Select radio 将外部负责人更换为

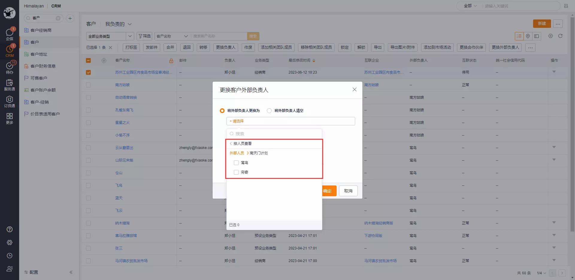click(222, 111)
